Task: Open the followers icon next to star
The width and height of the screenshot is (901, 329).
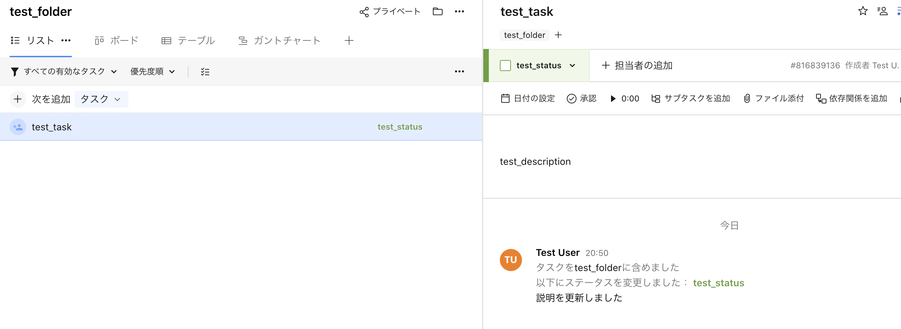Action: [882, 11]
